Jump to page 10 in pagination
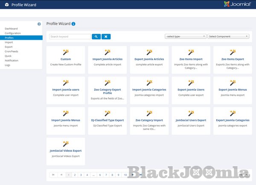The width and height of the screenshot is (256, 185). click(x=125, y=175)
